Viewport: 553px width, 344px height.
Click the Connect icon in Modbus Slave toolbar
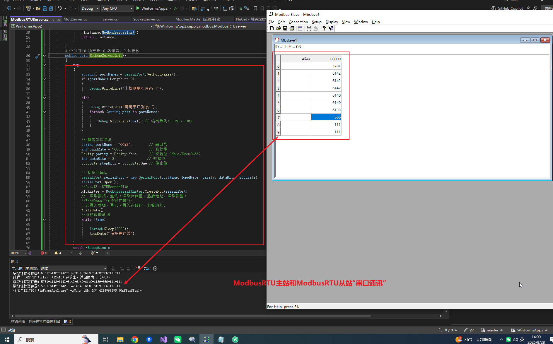(309, 28)
